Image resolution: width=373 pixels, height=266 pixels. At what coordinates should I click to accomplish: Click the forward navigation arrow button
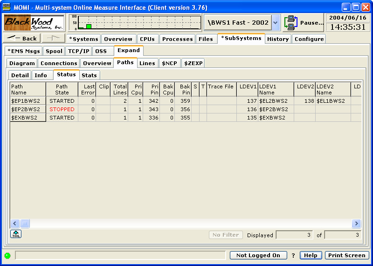point(54,39)
